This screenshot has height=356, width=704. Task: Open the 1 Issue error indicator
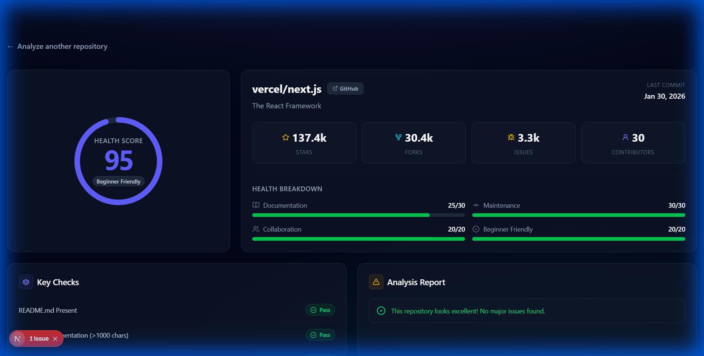39,339
